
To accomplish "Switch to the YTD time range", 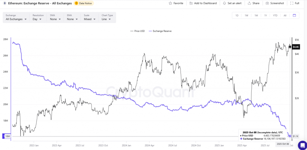I will coord(275,16).
